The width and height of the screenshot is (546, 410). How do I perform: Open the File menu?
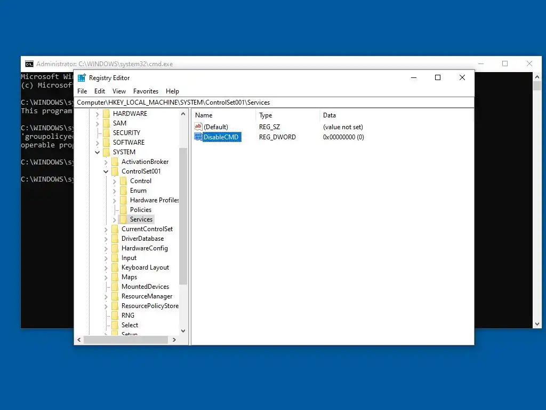pyautogui.click(x=82, y=91)
